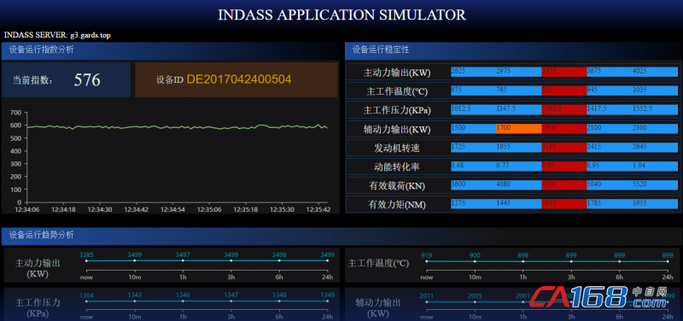The height and width of the screenshot is (321, 683).
Task: Click the red 0.85 conversion rate segment
Action: [x=564, y=166]
